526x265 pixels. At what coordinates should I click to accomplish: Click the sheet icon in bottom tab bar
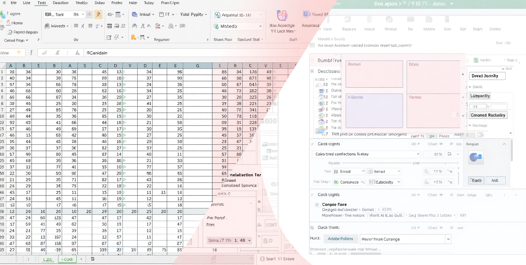point(92,259)
